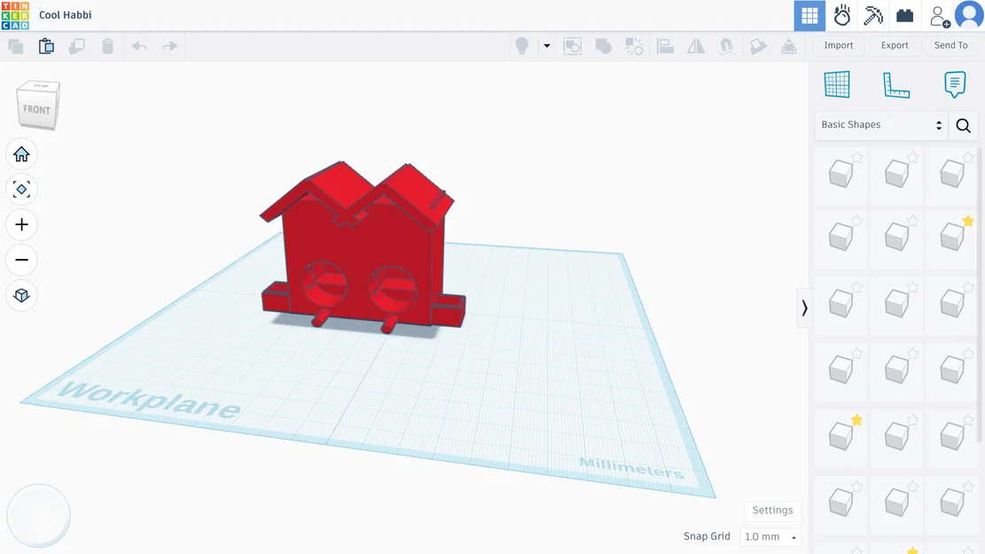Click the shapes search magnifier
Viewport: 985px width, 554px height.
coord(963,126)
